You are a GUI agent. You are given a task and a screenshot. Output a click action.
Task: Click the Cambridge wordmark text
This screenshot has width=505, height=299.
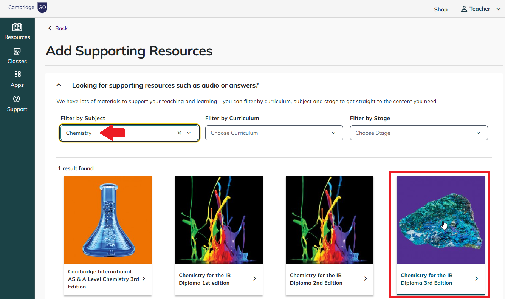(x=21, y=8)
